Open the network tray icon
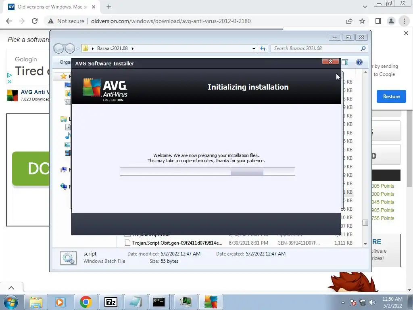413x310 pixels. tap(363, 302)
